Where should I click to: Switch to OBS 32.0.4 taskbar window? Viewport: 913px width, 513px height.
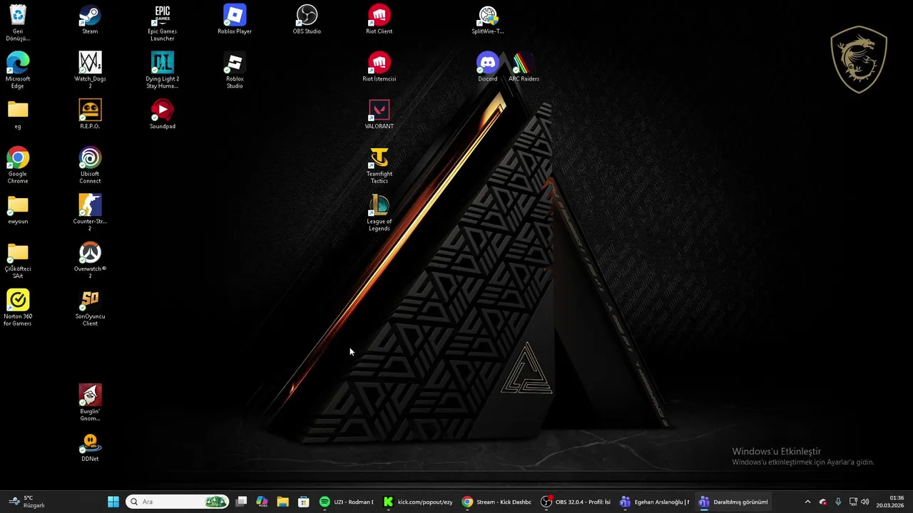click(x=576, y=502)
